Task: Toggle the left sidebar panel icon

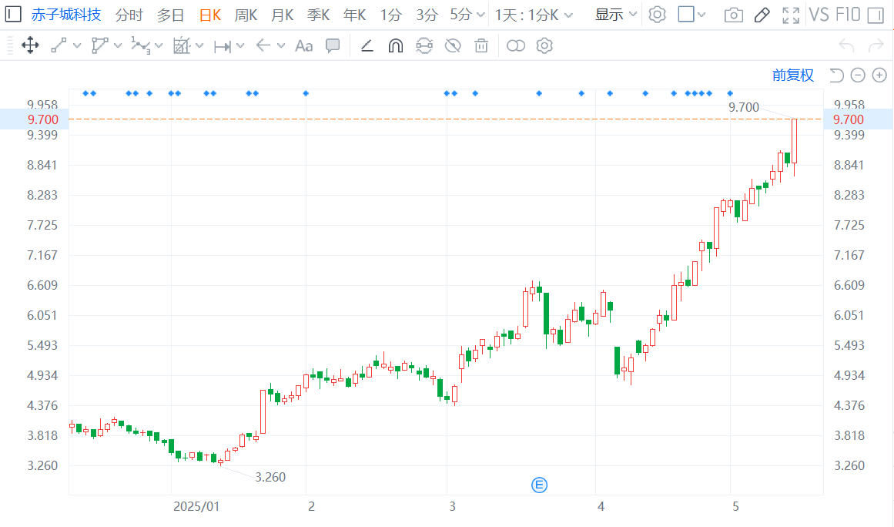Action: [x=13, y=15]
